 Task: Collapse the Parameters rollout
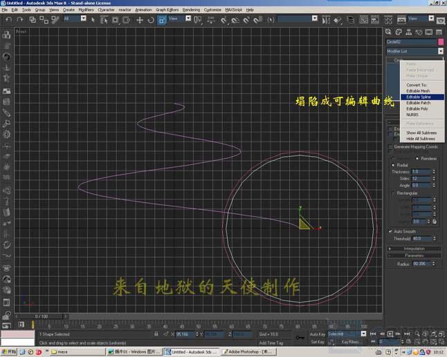(x=414, y=255)
